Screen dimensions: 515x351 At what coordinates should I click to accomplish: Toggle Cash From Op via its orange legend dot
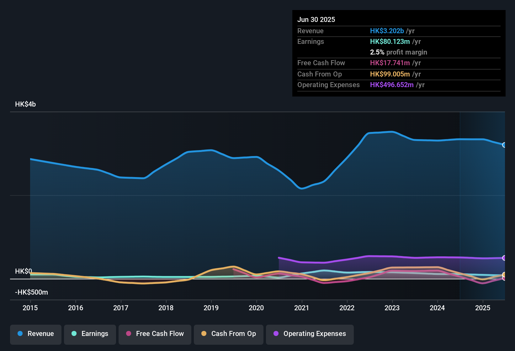204,334
